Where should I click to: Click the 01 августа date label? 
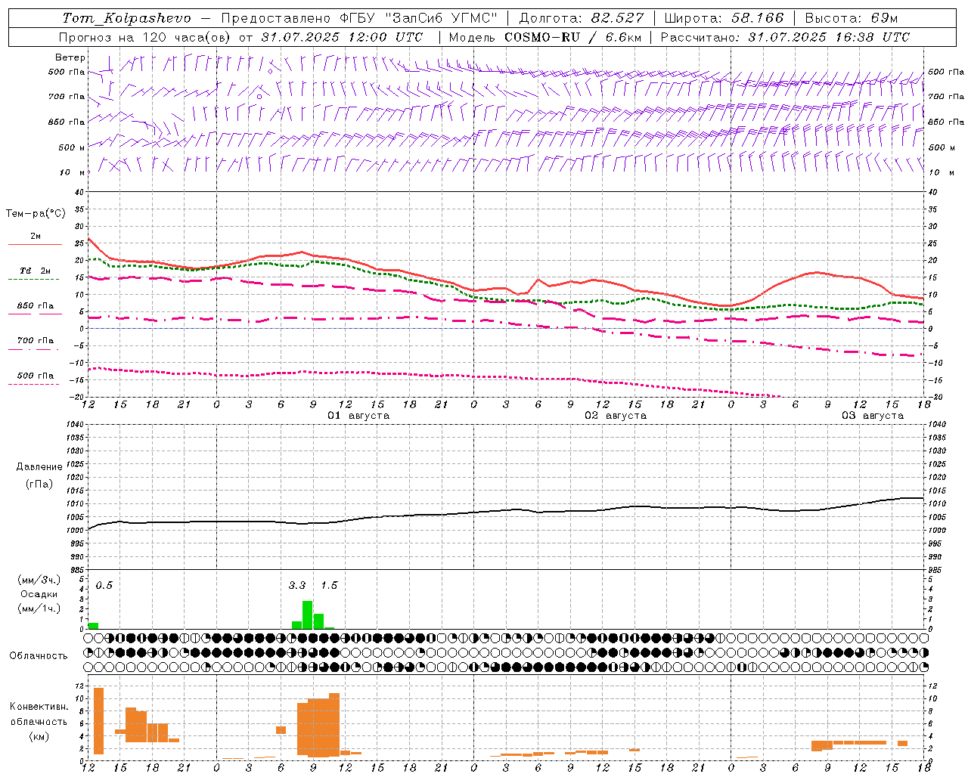click(358, 416)
